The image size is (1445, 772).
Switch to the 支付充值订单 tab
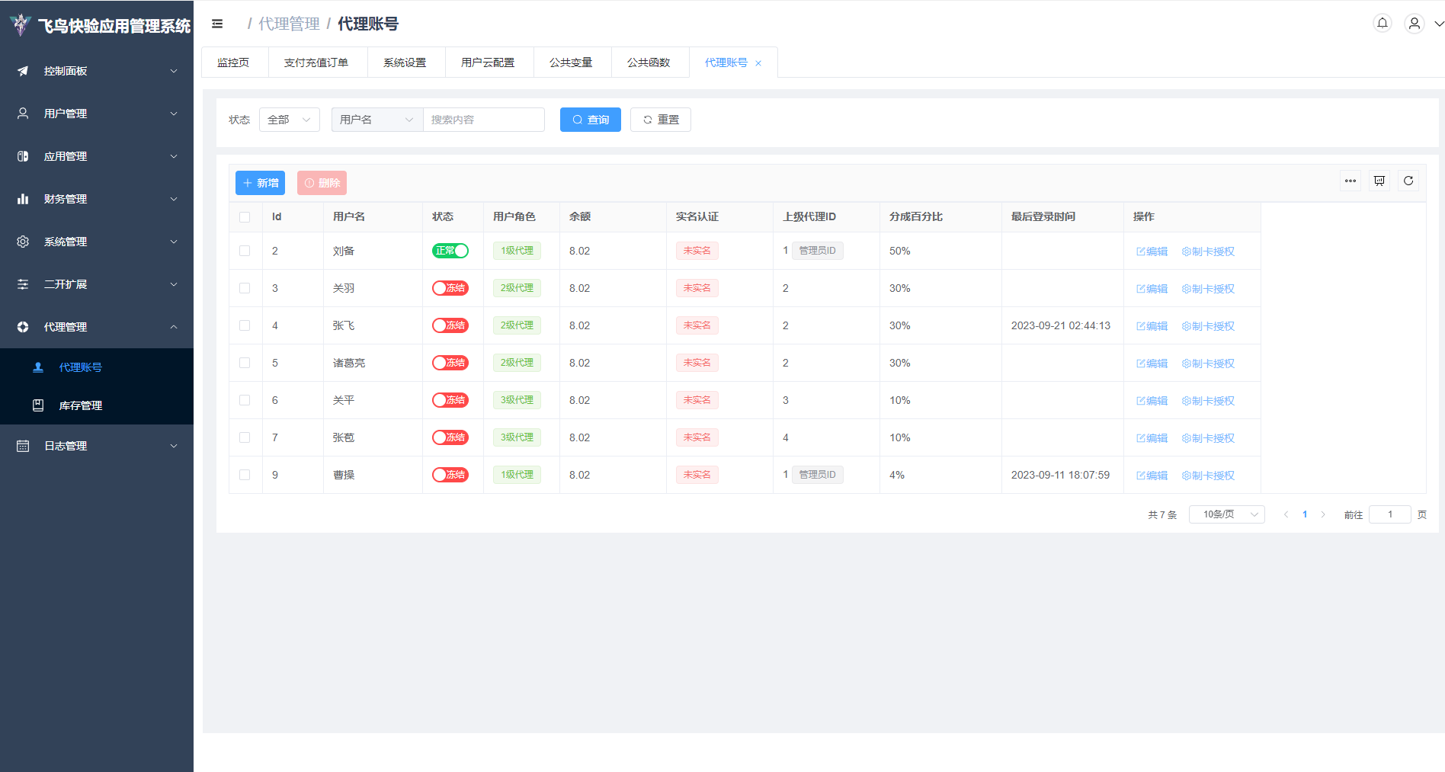coord(316,62)
